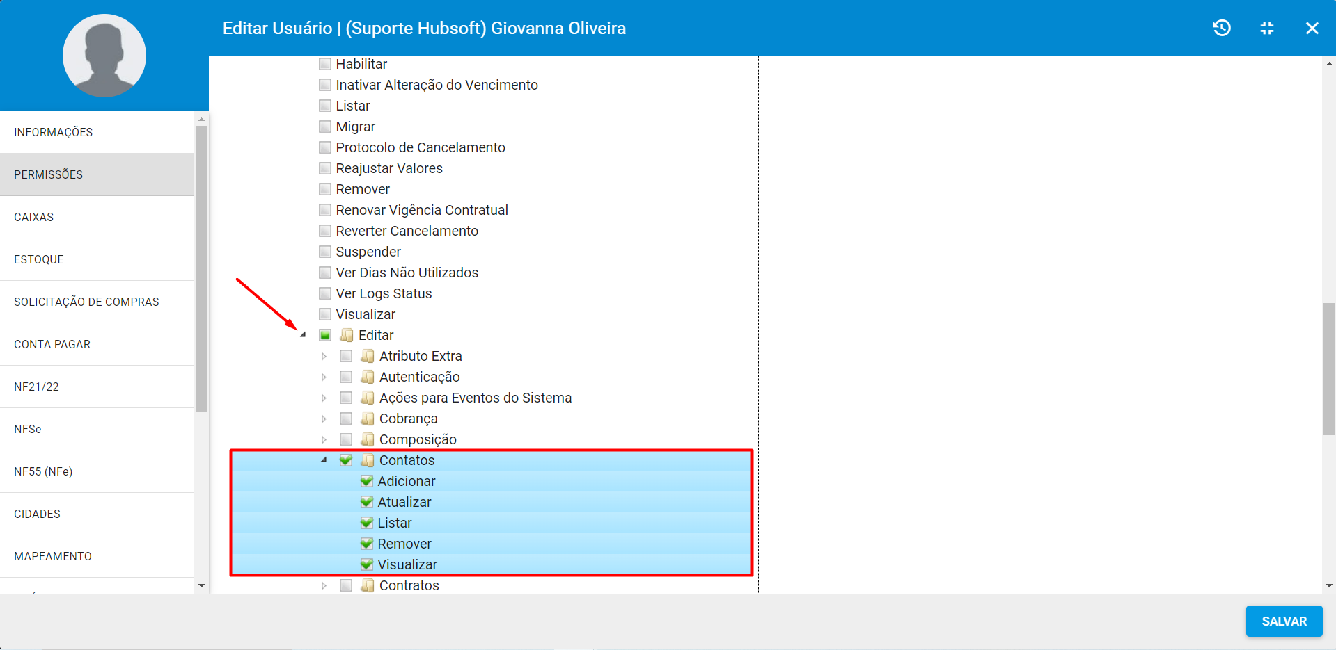Open the MAPEAMENTO section
This screenshot has height=650, width=1336.
tap(97, 556)
